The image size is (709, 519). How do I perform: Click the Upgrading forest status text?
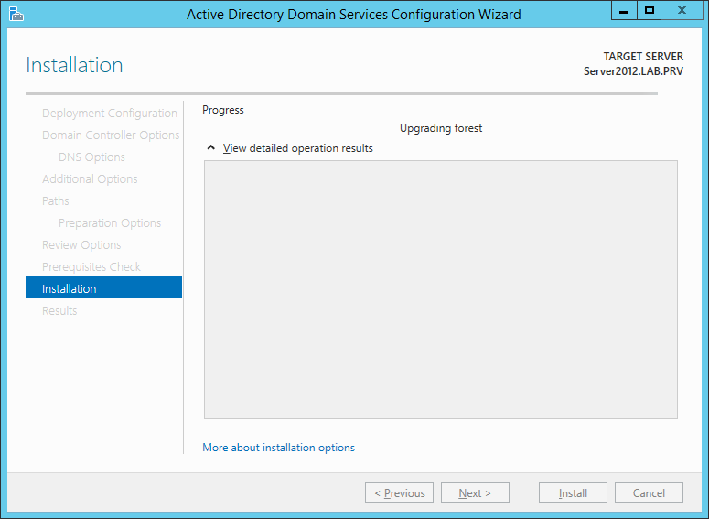(441, 128)
